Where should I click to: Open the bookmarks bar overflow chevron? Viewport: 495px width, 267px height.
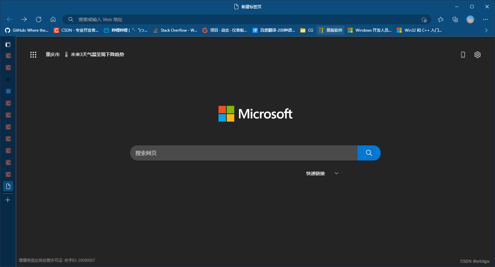click(486, 30)
